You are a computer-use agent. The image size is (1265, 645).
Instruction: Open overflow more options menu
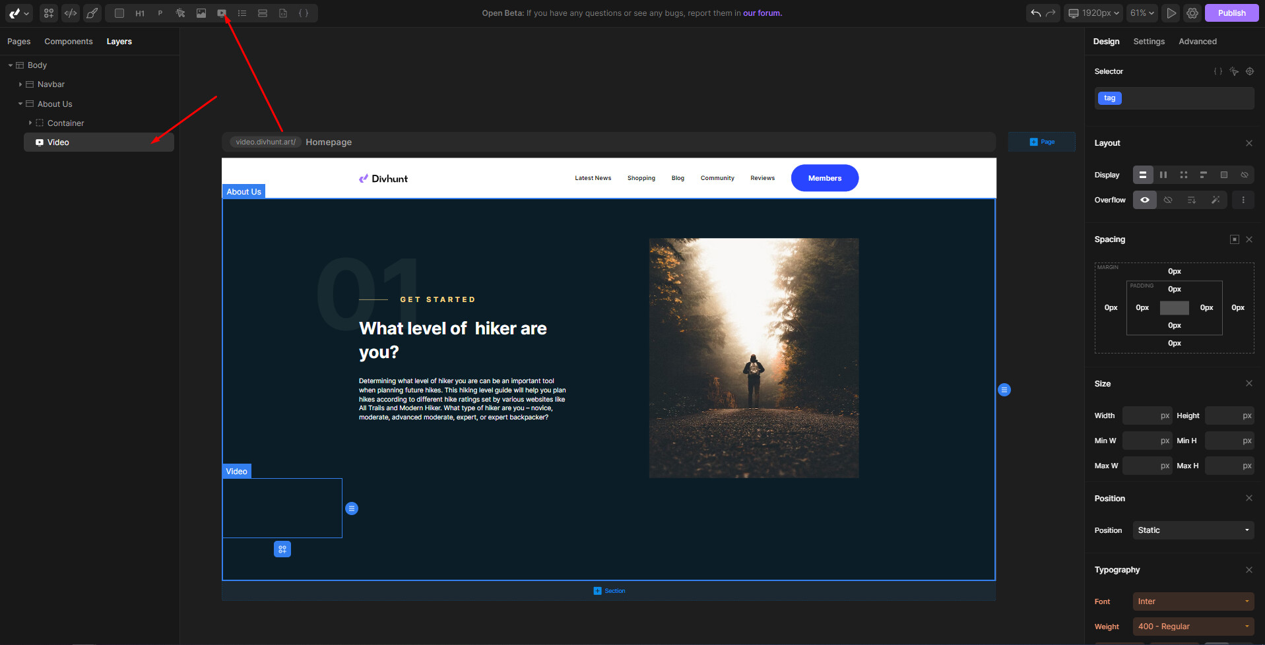(1243, 200)
